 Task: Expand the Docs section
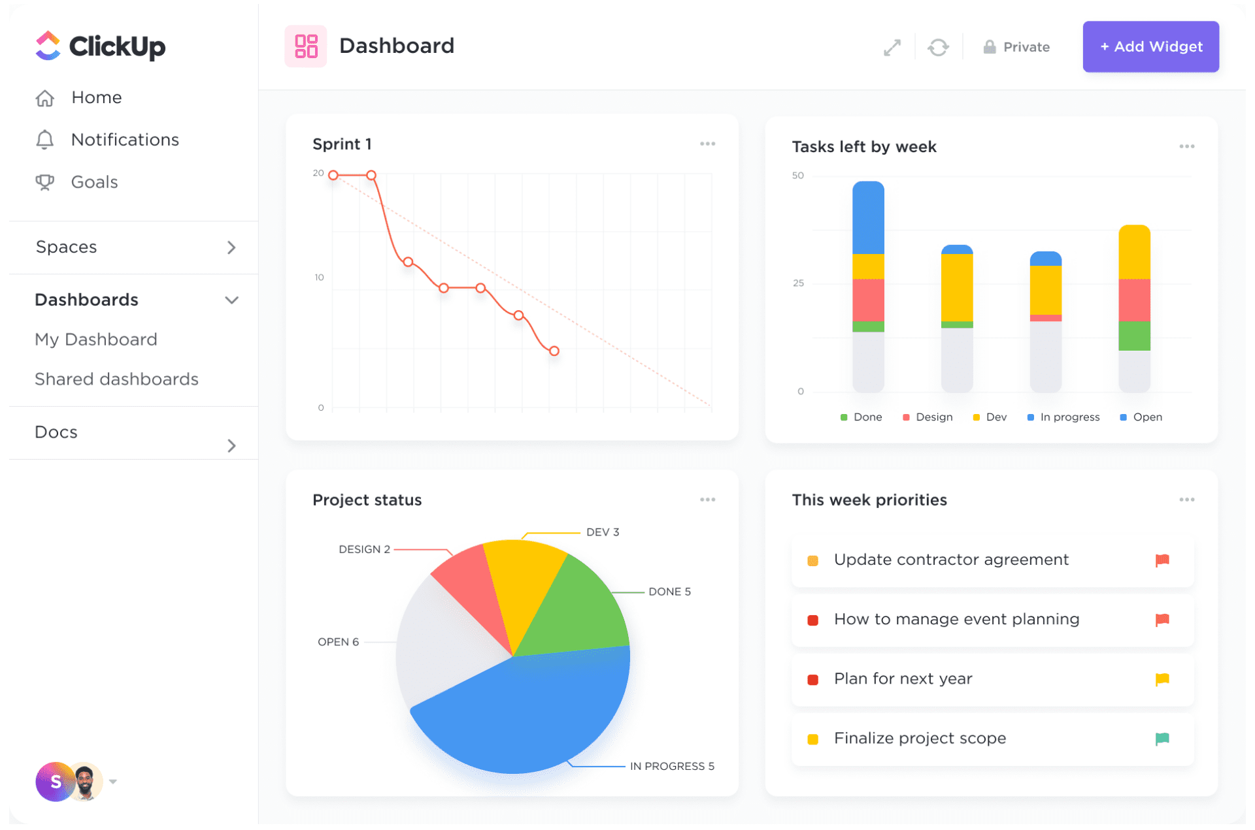pyautogui.click(x=231, y=445)
